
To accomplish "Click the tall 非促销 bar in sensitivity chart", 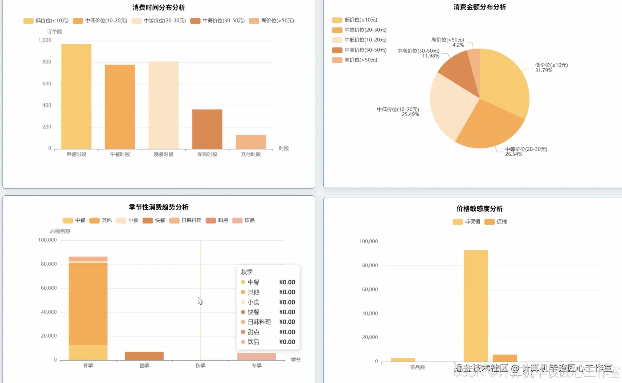I will pos(476,306).
